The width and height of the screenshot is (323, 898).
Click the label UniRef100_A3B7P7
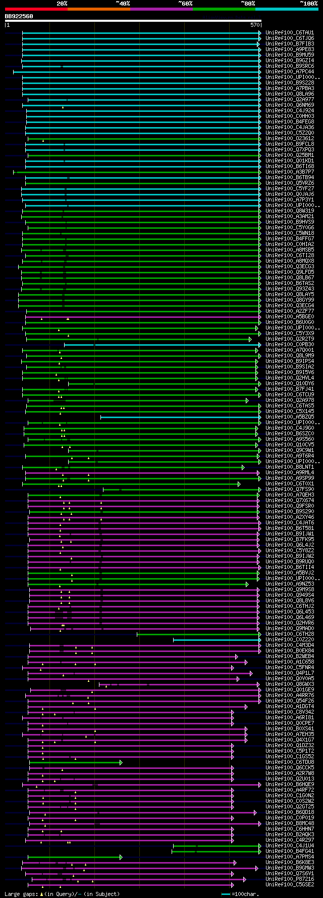290,172
